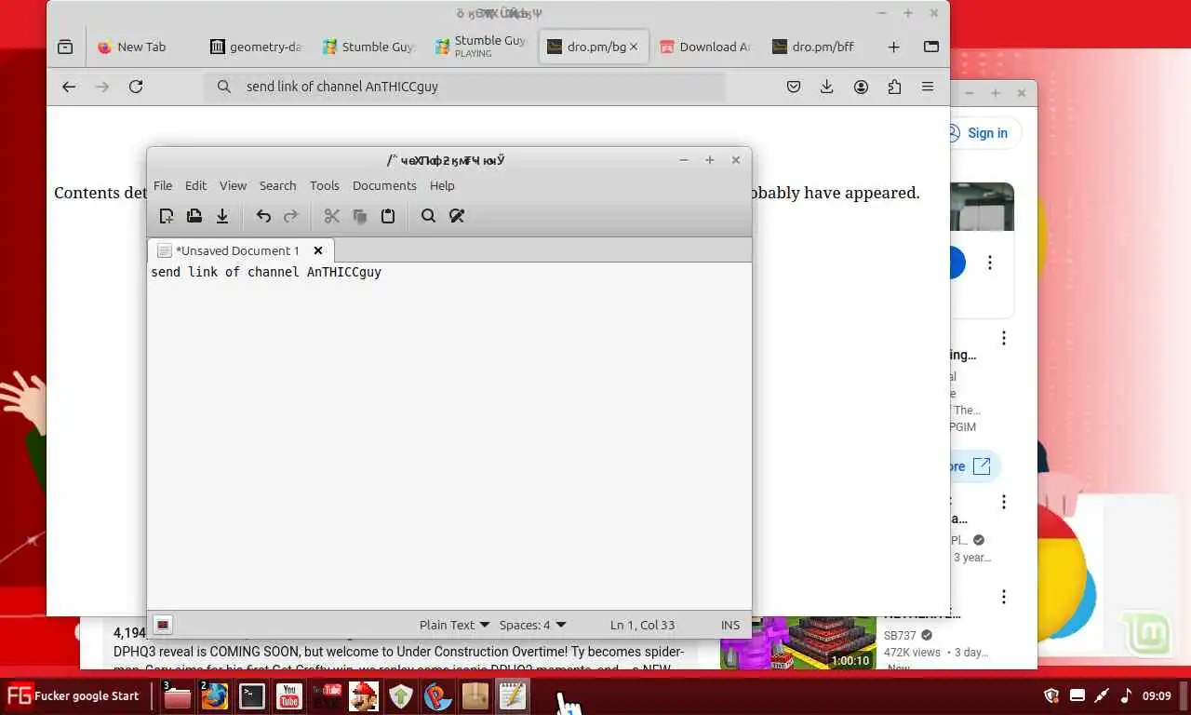Open Firefox from the taskbar
The height and width of the screenshot is (715, 1191).
[x=215, y=695]
